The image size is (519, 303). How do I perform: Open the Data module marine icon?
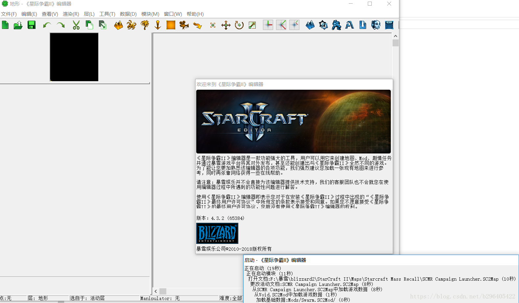coord(337,25)
